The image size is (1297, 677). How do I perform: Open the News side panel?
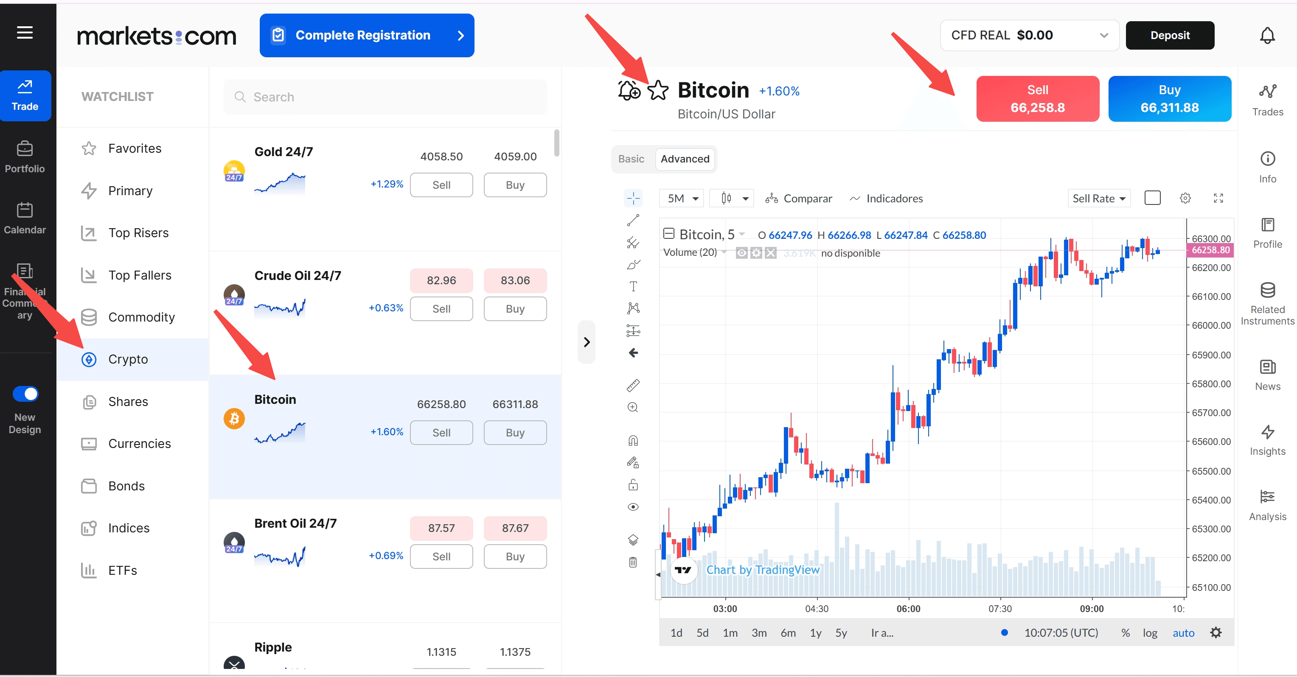pos(1267,375)
